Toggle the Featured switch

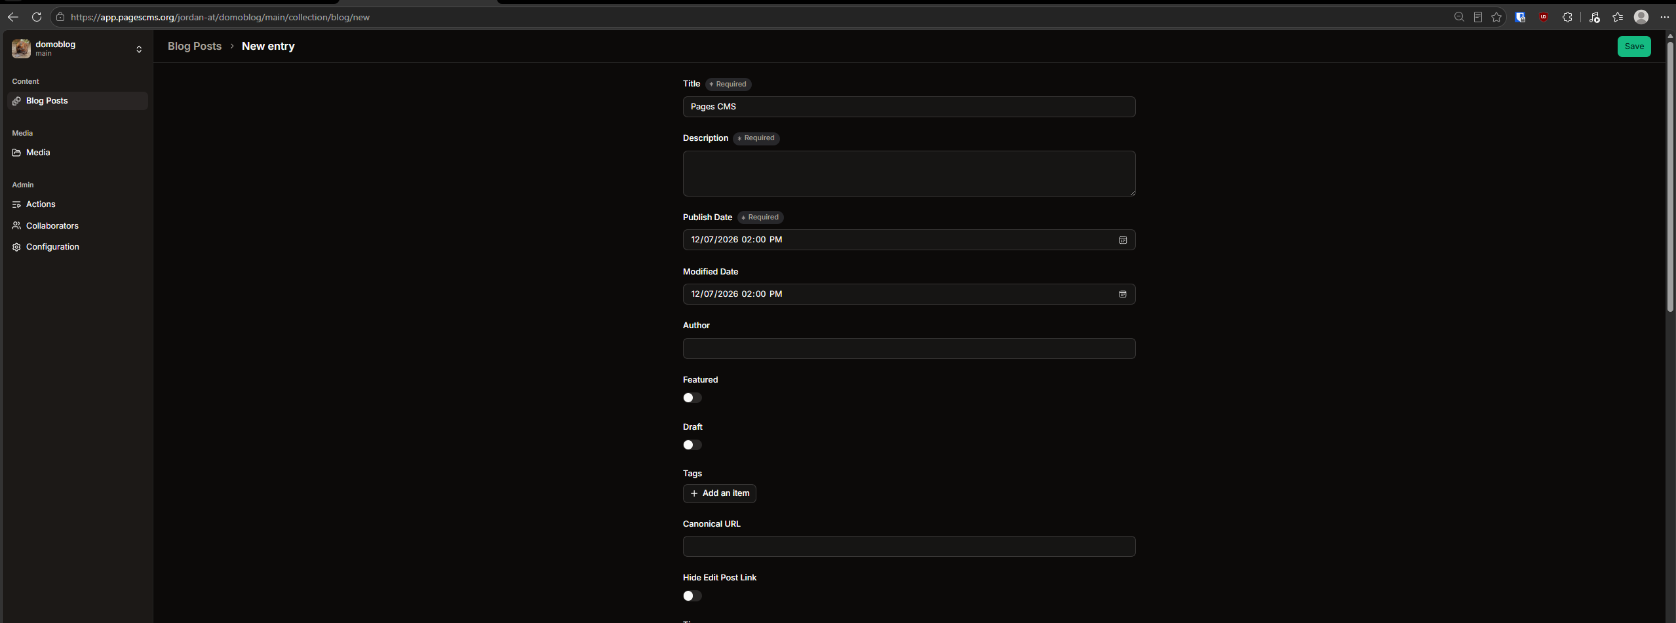(x=692, y=398)
